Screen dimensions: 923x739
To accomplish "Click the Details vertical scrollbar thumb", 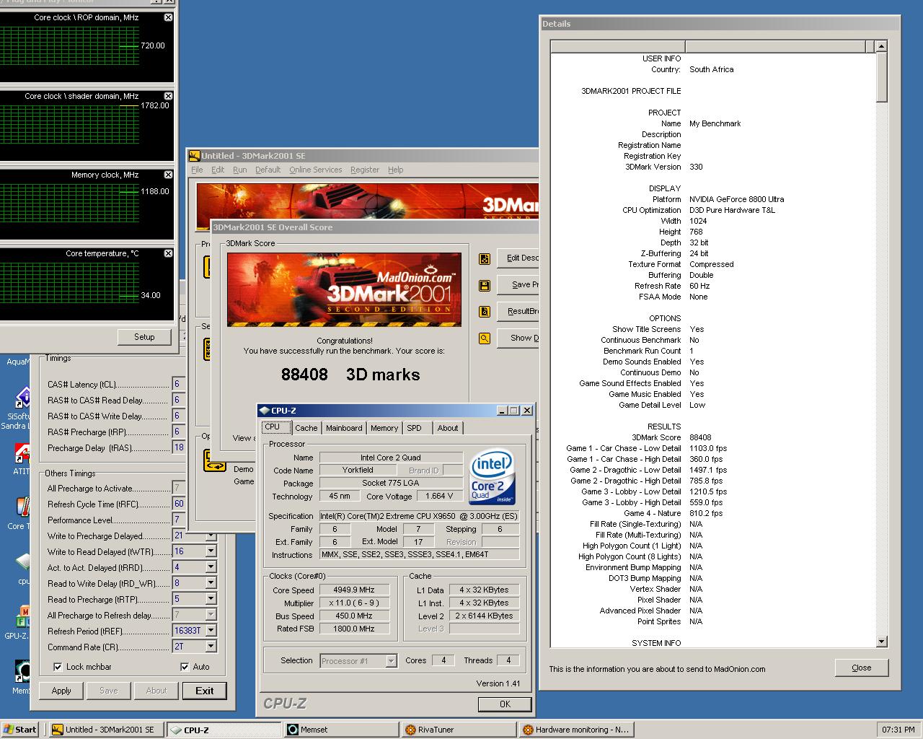I will 881,77.
